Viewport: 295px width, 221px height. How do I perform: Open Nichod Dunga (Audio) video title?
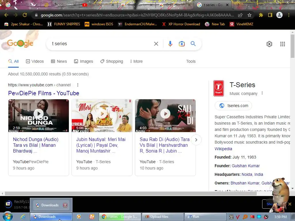pyautogui.click(x=36, y=145)
